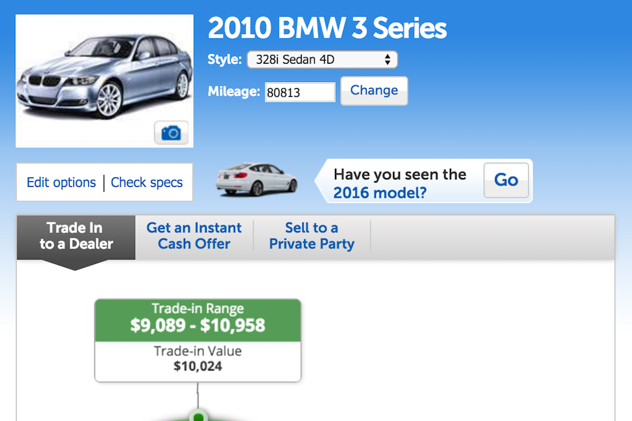Open the photo gallery camera icon
Image resolution: width=632 pixels, height=421 pixels.
[x=171, y=133]
